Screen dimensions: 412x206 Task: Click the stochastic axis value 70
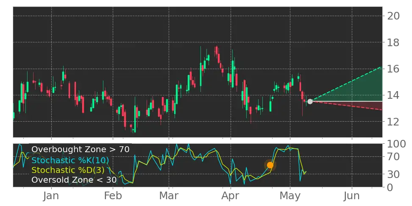(393, 157)
